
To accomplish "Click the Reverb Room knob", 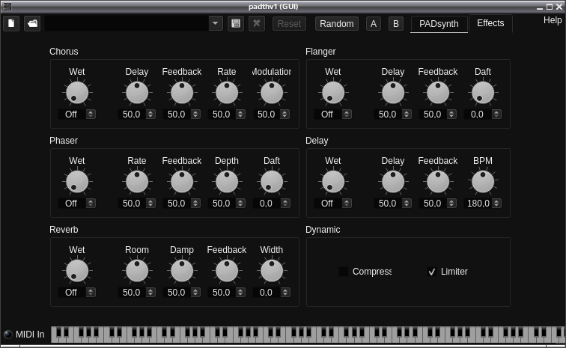I will (137, 271).
